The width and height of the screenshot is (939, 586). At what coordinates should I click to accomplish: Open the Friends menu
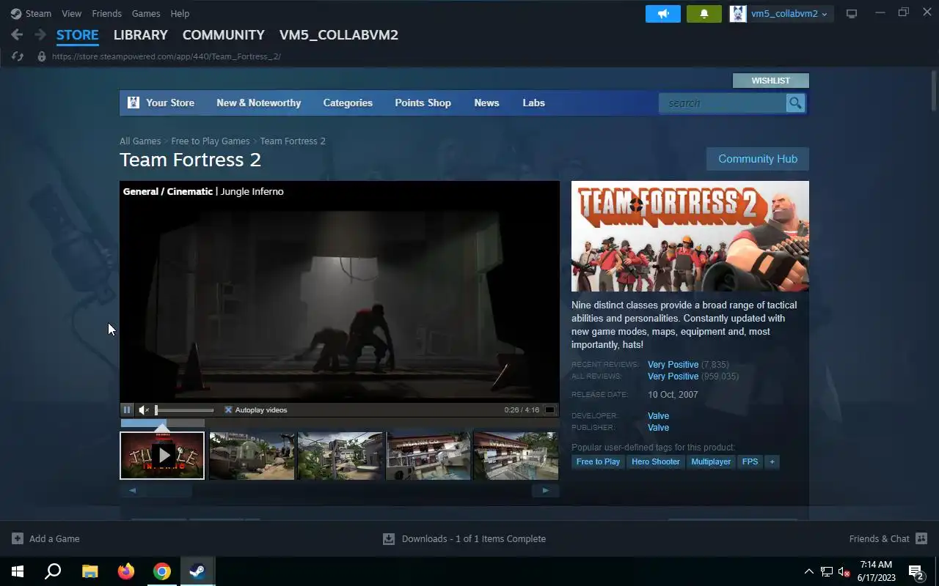pyautogui.click(x=107, y=14)
